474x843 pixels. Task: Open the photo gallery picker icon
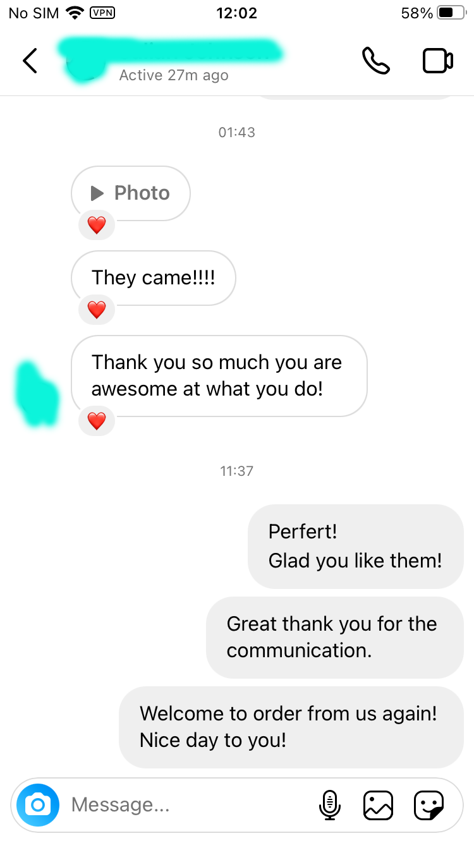pos(378,805)
